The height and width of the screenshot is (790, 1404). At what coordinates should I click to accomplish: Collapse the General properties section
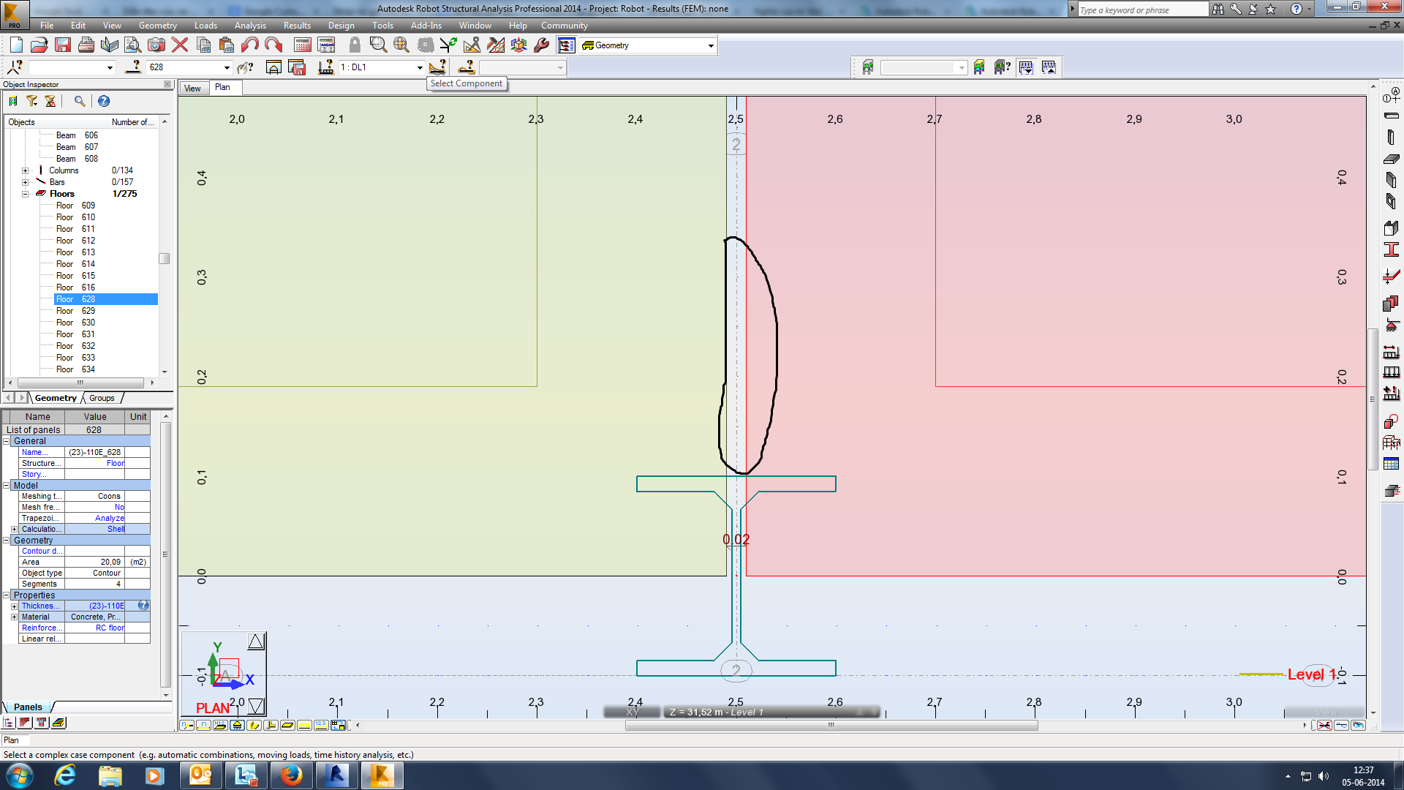[x=7, y=441]
